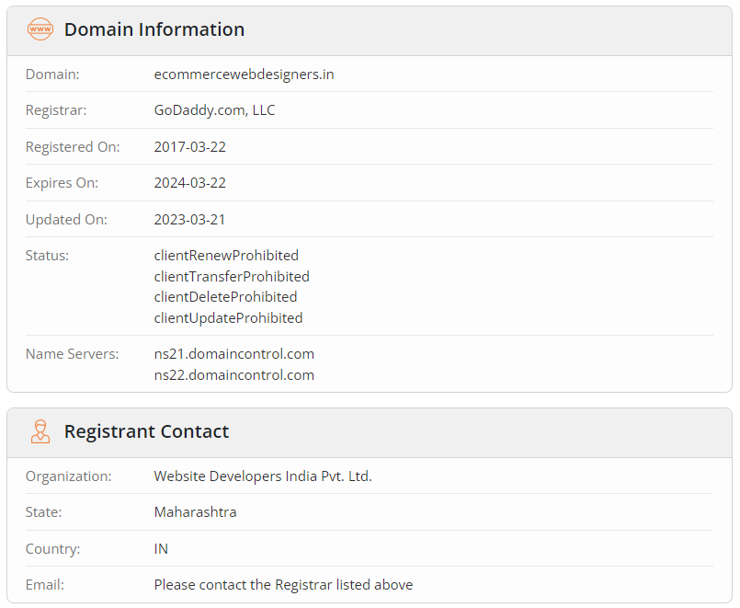Click the updated date 2023-03-21
The image size is (740, 608).
(189, 220)
